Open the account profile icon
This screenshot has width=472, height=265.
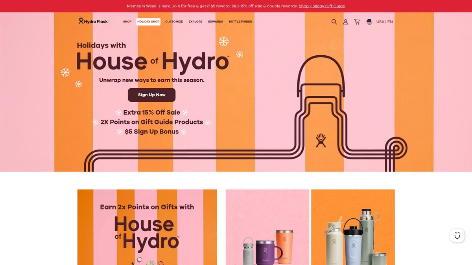[x=345, y=22]
